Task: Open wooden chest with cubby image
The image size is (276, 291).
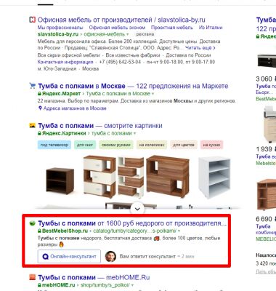Action: (x=168, y=176)
